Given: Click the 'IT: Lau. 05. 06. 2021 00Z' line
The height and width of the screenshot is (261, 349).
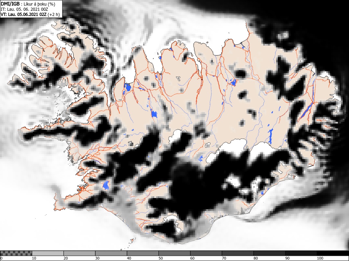Looking at the screenshot, I should 24,9.
